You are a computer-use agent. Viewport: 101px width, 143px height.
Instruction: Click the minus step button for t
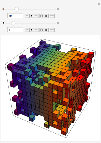click(x=27, y=30)
